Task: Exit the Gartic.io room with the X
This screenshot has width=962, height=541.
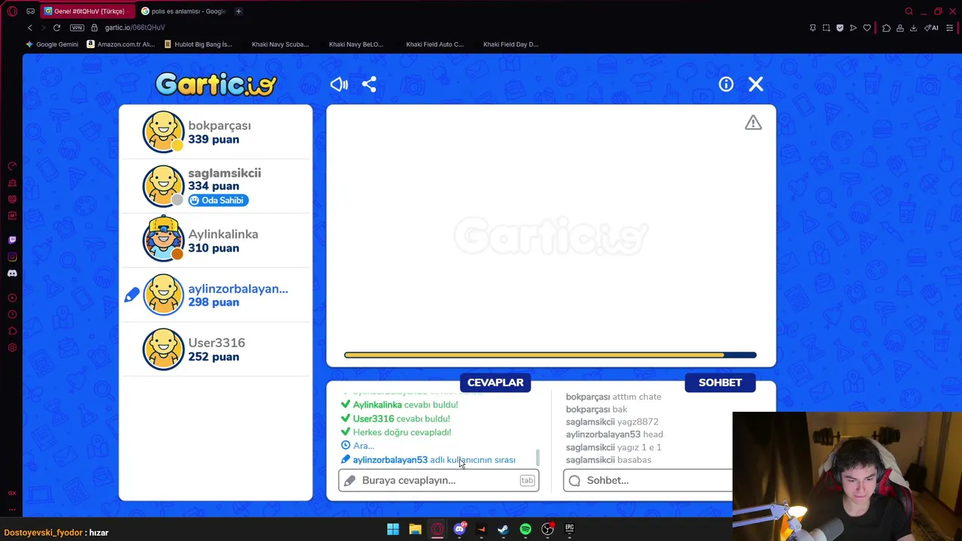Action: [756, 84]
